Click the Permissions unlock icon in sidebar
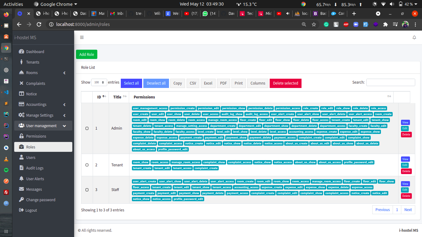Image resolution: width=422 pixels, height=237 pixels. pos(21,136)
